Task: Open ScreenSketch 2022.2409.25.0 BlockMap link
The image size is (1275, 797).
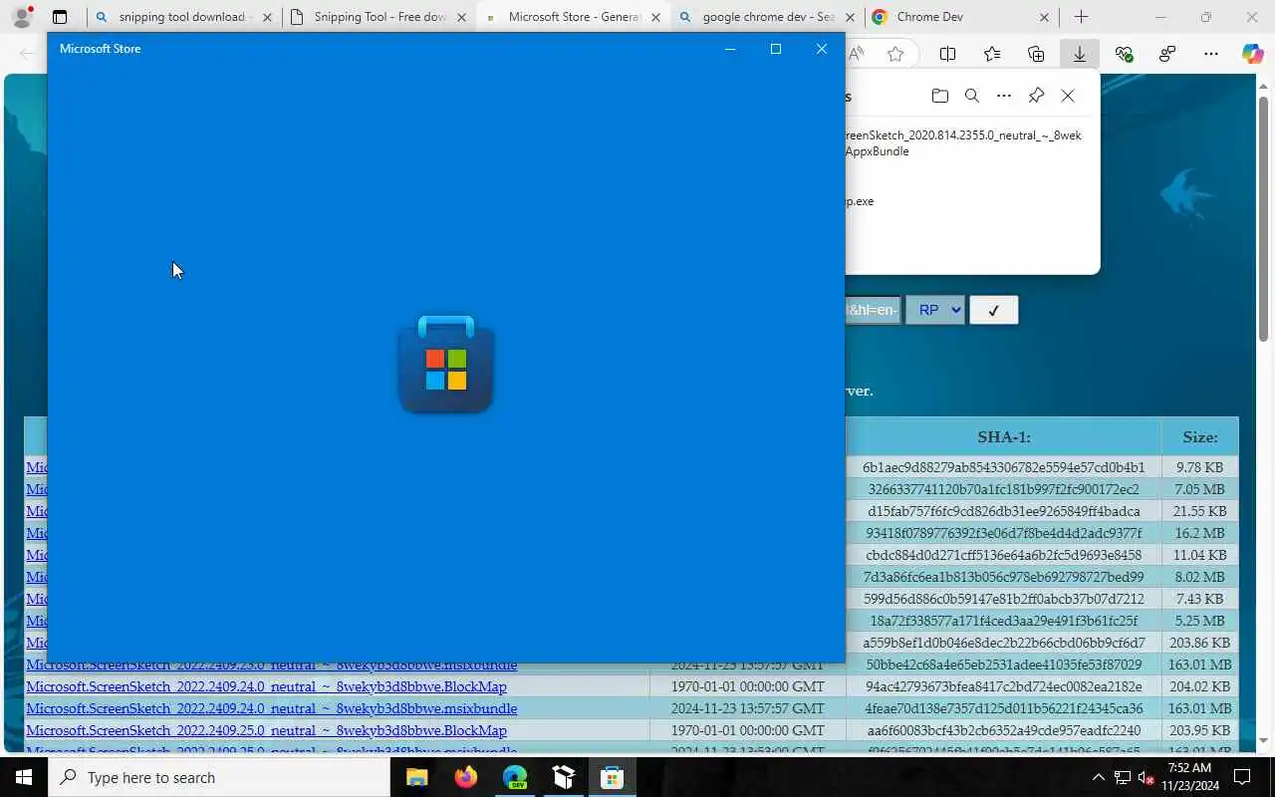Action: [266, 730]
